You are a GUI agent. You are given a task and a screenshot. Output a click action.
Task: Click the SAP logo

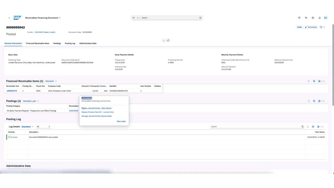[x=17, y=18]
